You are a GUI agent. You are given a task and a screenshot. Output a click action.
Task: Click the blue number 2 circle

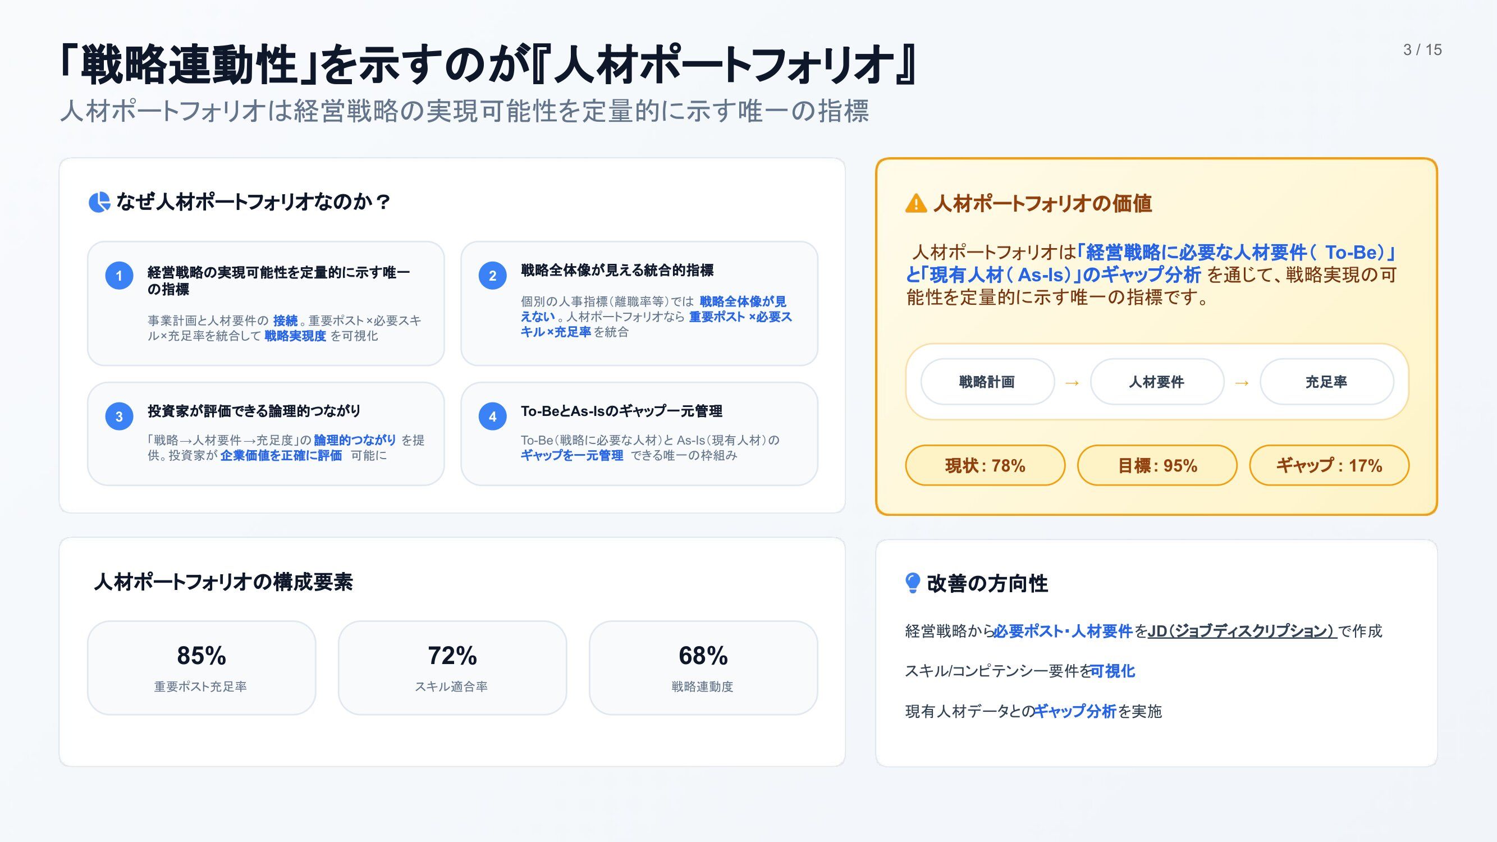pos(492,276)
